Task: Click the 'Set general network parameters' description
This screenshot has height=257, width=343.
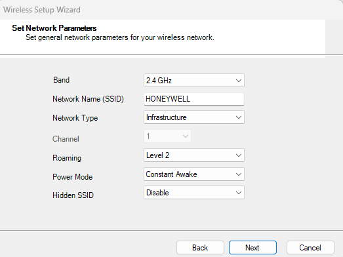Action: (120, 37)
